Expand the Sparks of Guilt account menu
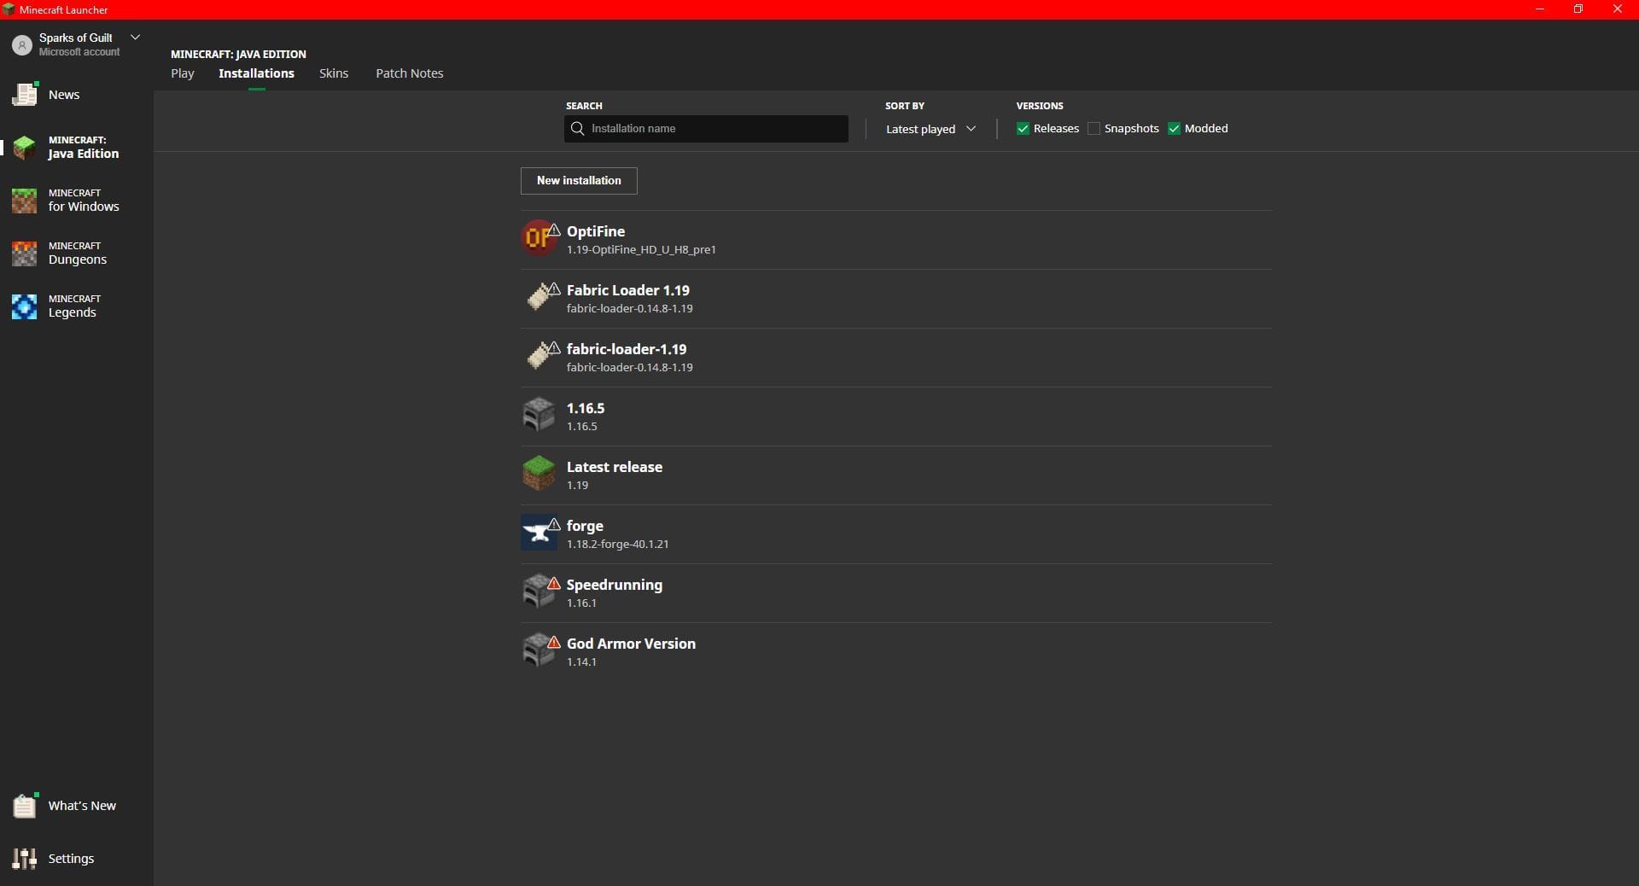 click(135, 38)
